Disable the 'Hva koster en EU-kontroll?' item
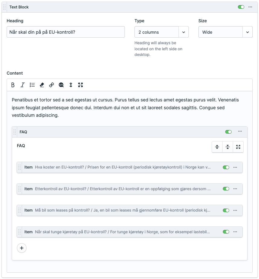259x279 pixels. (226, 167)
